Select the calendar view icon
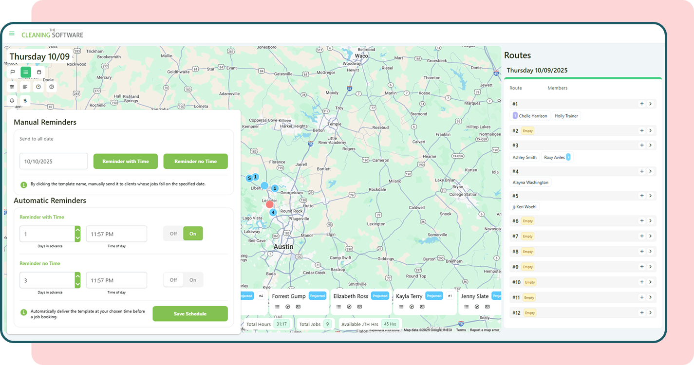This screenshot has height=365, width=694. click(x=39, y=72)
